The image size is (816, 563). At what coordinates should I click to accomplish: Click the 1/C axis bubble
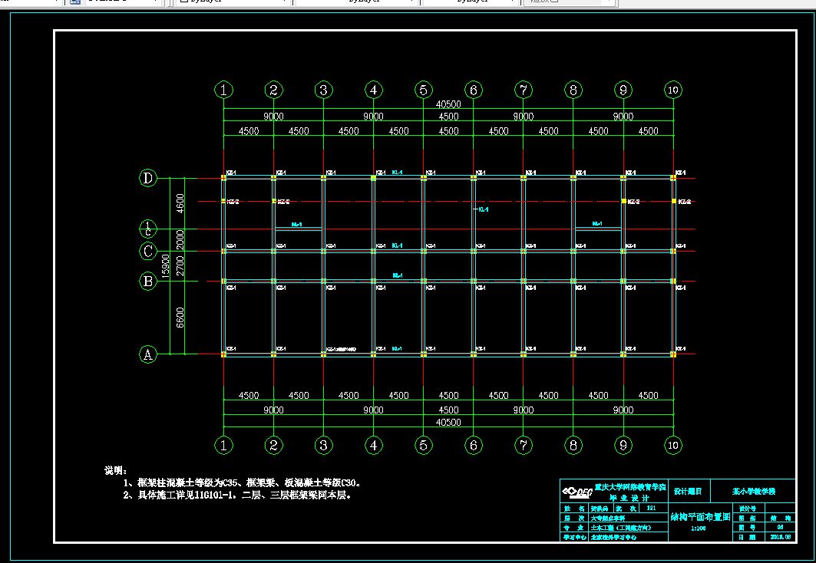(x=148, y=229)
